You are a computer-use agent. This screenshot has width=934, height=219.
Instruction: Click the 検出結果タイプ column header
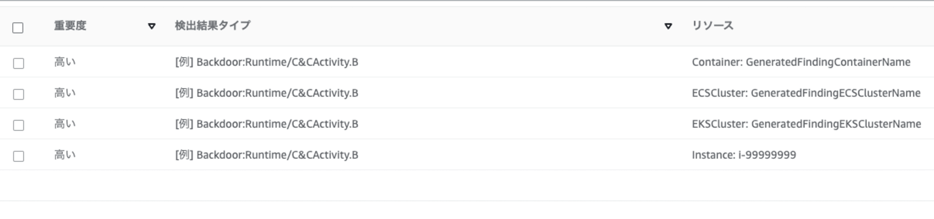(x=212, y=26)
